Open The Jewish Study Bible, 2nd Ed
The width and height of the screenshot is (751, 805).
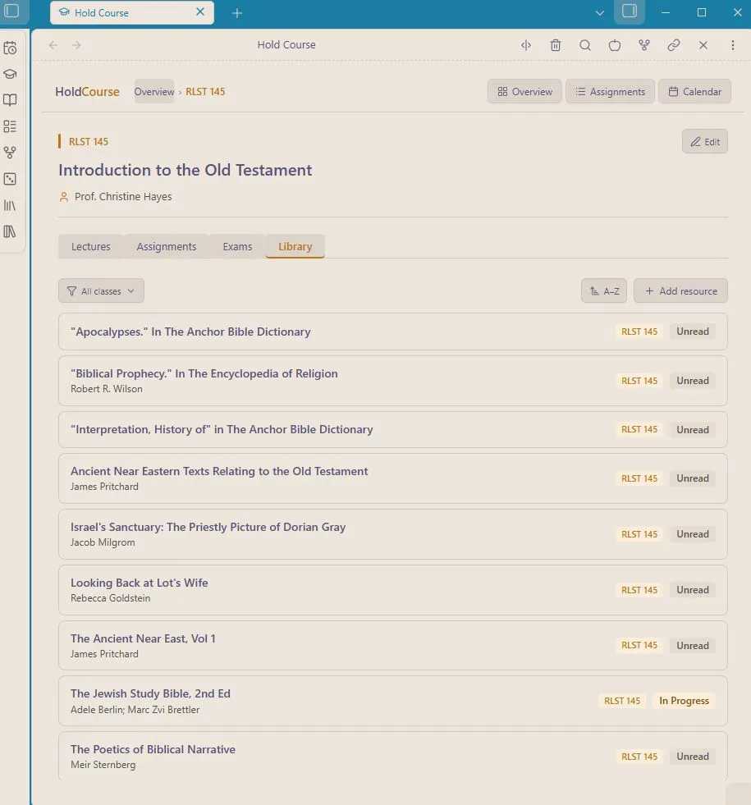pos(392,701)
